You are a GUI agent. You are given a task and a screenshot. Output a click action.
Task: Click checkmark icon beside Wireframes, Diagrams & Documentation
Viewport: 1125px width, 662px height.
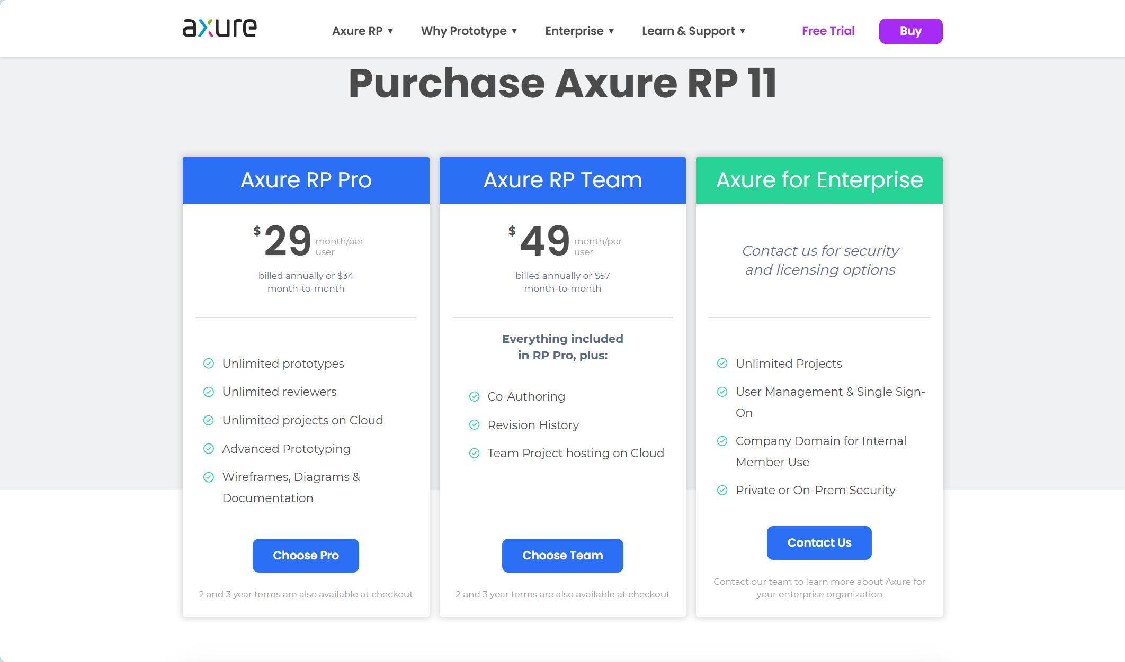[x=209, y=477]
